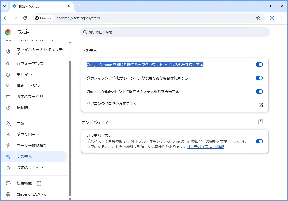Viewport: 288px width, 201px height.
Task: Toggle グラフィック アクセラレーション switch
Action: pos(259,78)
